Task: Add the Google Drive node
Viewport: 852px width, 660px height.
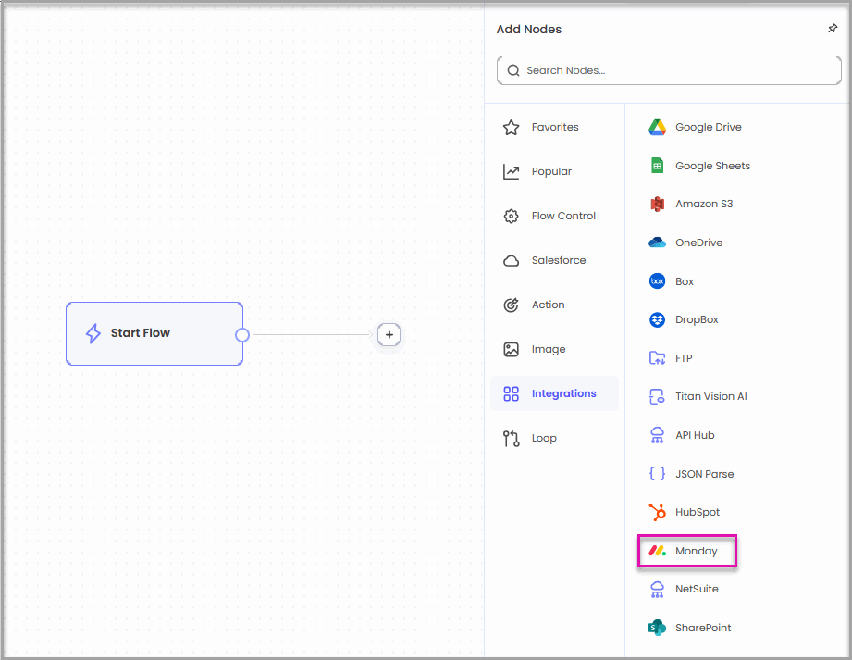Action: 696,127
